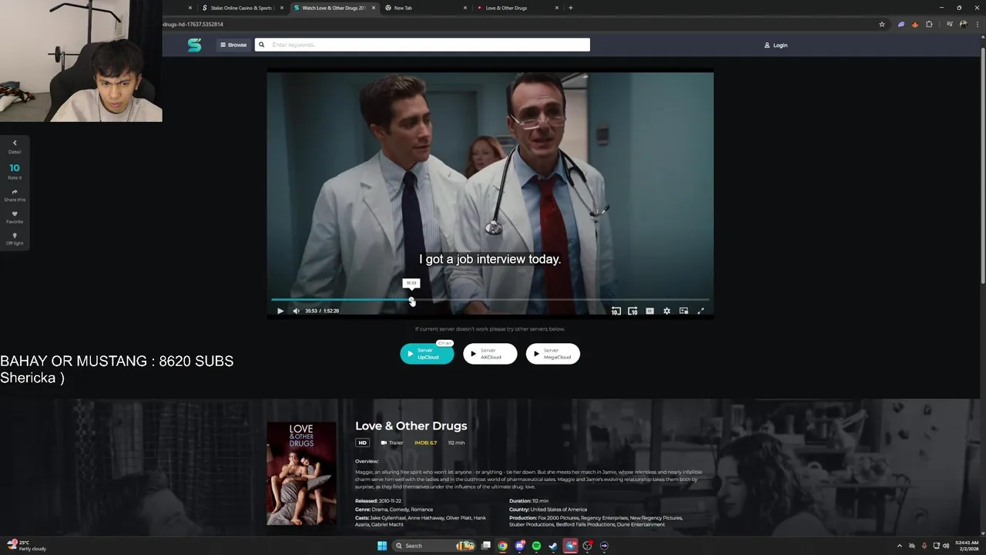Open the Chrome three-dot menu
Viewport: 986px width, 555px height.
pos(977,24)
